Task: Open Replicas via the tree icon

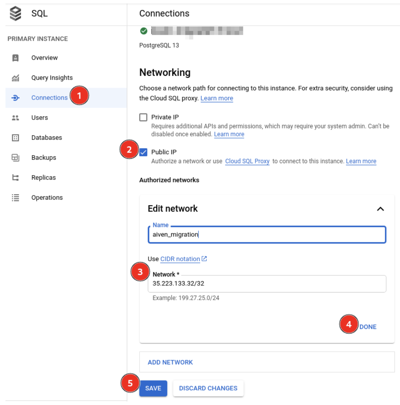Action: tap(16, 177)
